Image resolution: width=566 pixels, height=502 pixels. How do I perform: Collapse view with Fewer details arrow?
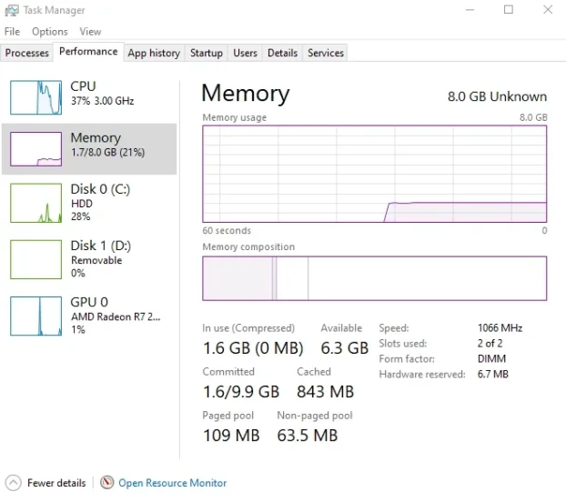13,483
